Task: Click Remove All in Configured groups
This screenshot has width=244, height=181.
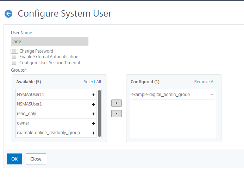Action: coord(205,82)
